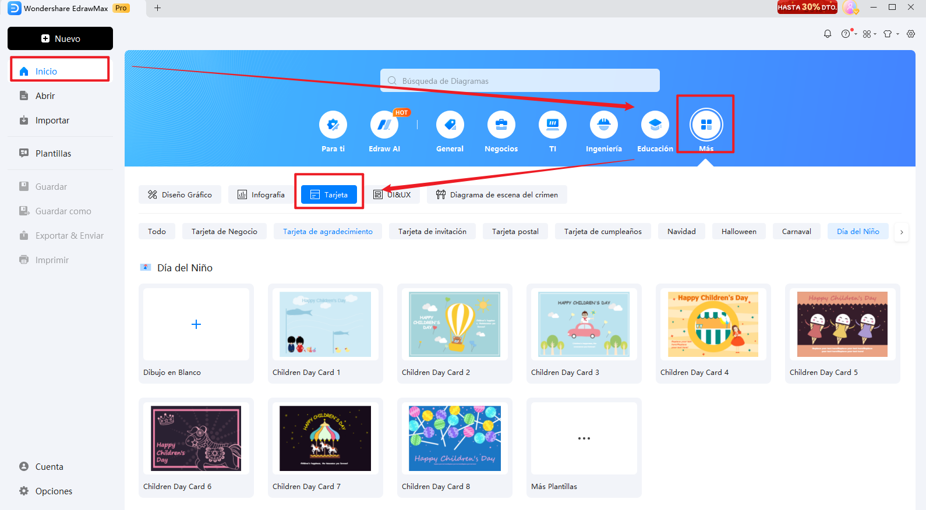Open the Diseño Gráfico subcategory
926x510 pixels.
tap(180, 195)
